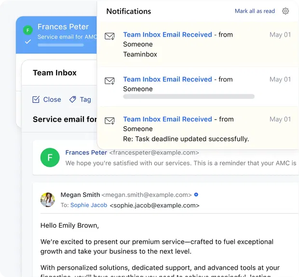
Task: Open the Teaminbox email received notification
Action: click(x=167, y=35)
